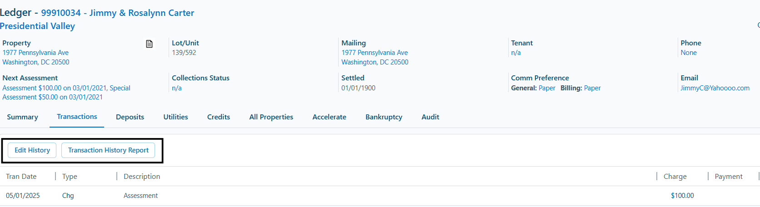Open the mailing address link
The height and width of the screenshot is (207, 760).
pos(375,57)
